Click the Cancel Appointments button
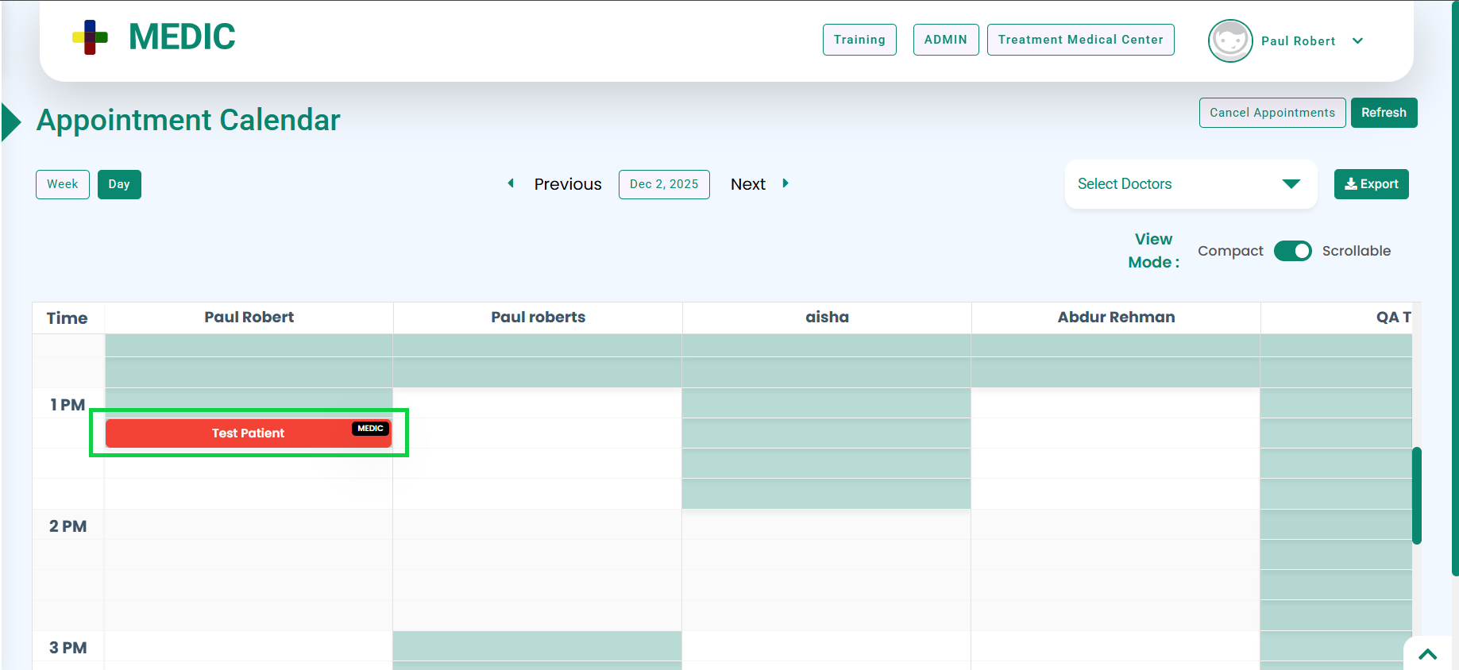 click(x=1272, y=113)
